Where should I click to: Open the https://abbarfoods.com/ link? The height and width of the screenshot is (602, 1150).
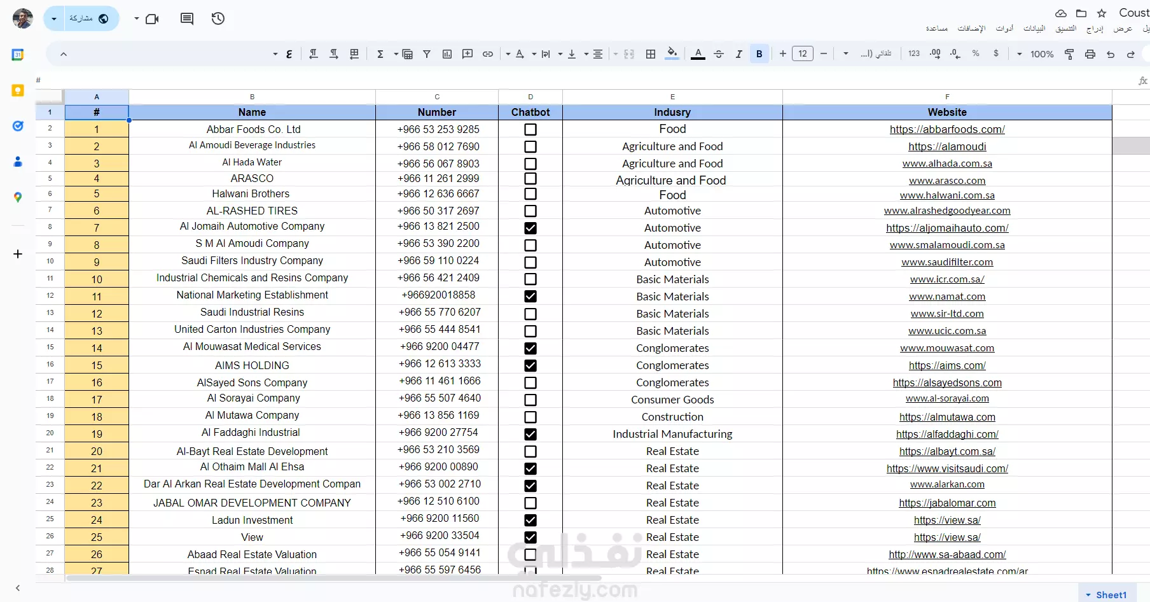(x=947, y=129)
